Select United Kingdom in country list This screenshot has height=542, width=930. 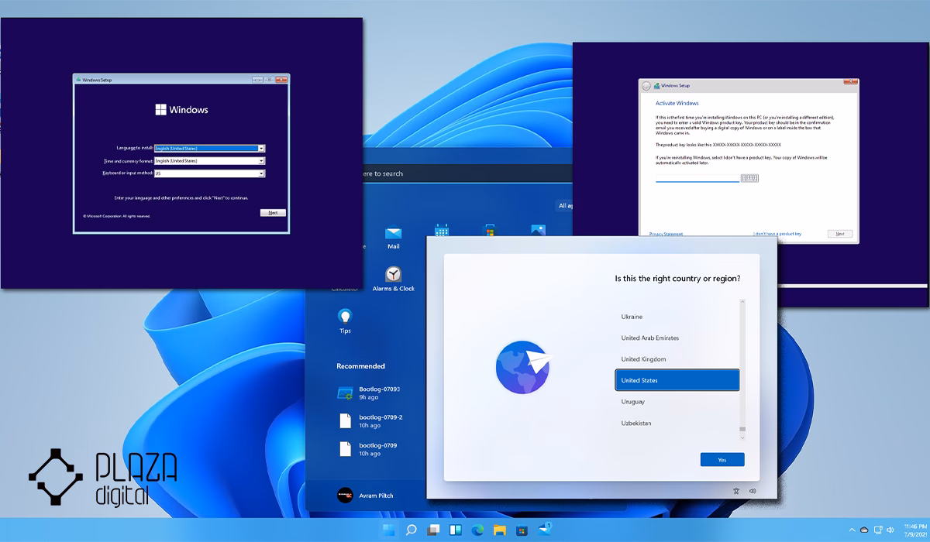pos(677,359)
